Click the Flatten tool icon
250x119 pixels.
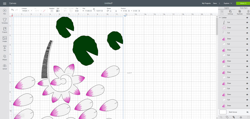(x=241, y=117)
